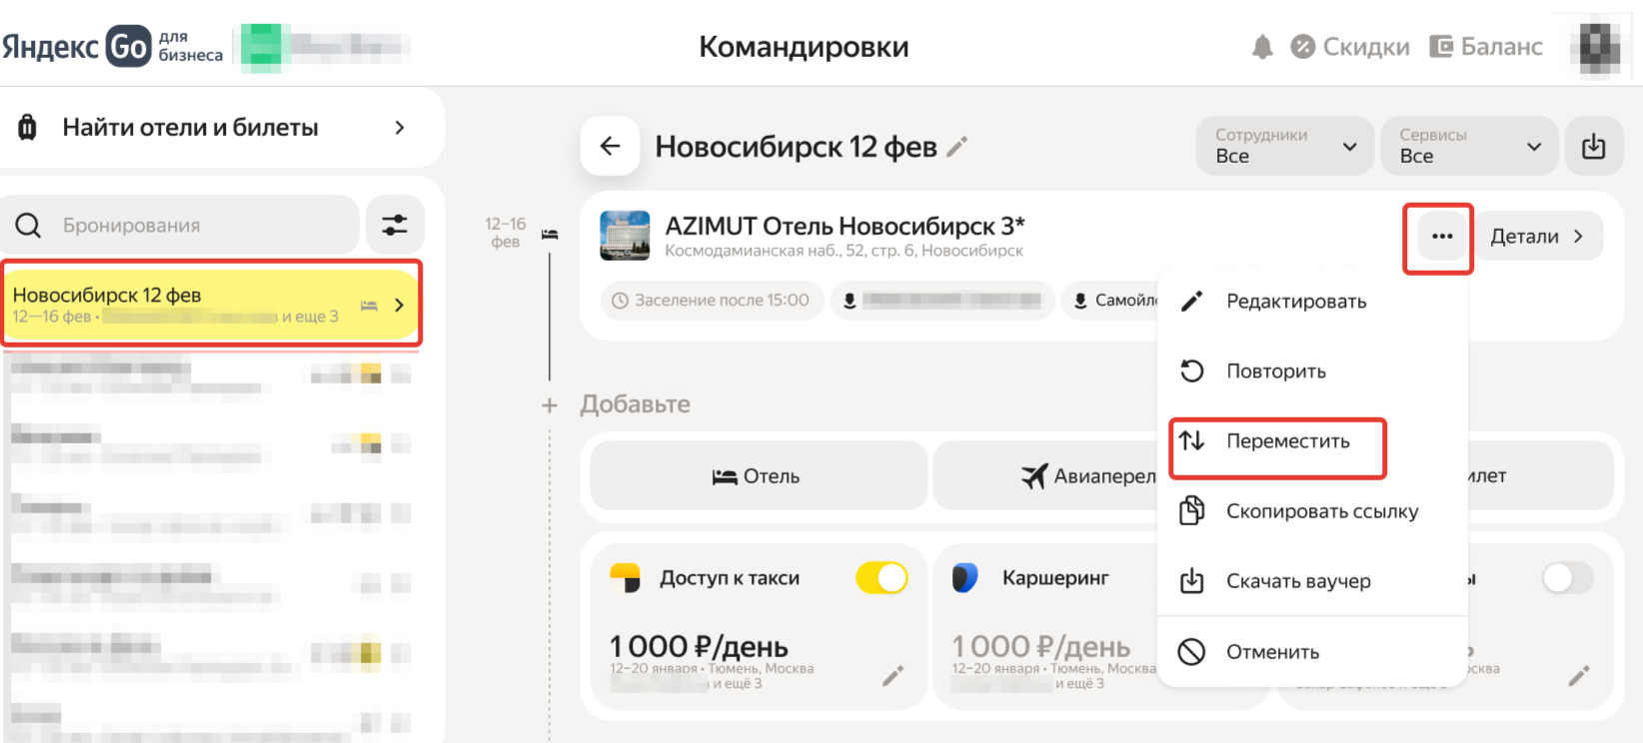Edit the Доступ к такси limit with the pencil
Screen dimensions: 1643x743
(893, 676)
